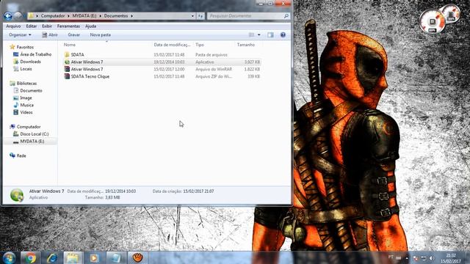Go back with the Explorer back arrow
This screenshot has width=470, height=264.
pyautogui.click(x=8, y=16)
